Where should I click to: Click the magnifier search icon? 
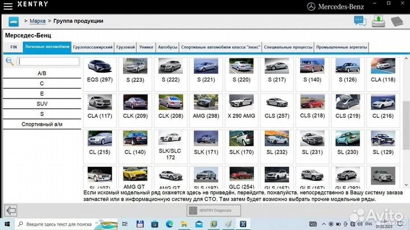click(x=10, y=61)
